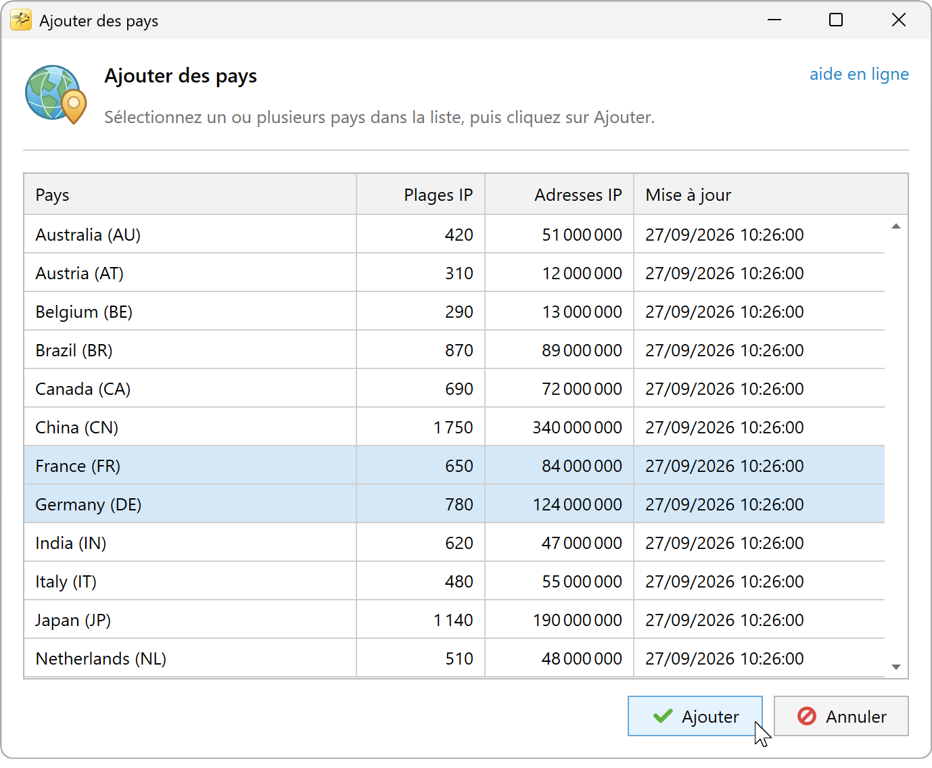Select the Australia (AU) row
This screenshot has height=768, width=932.
455,235
